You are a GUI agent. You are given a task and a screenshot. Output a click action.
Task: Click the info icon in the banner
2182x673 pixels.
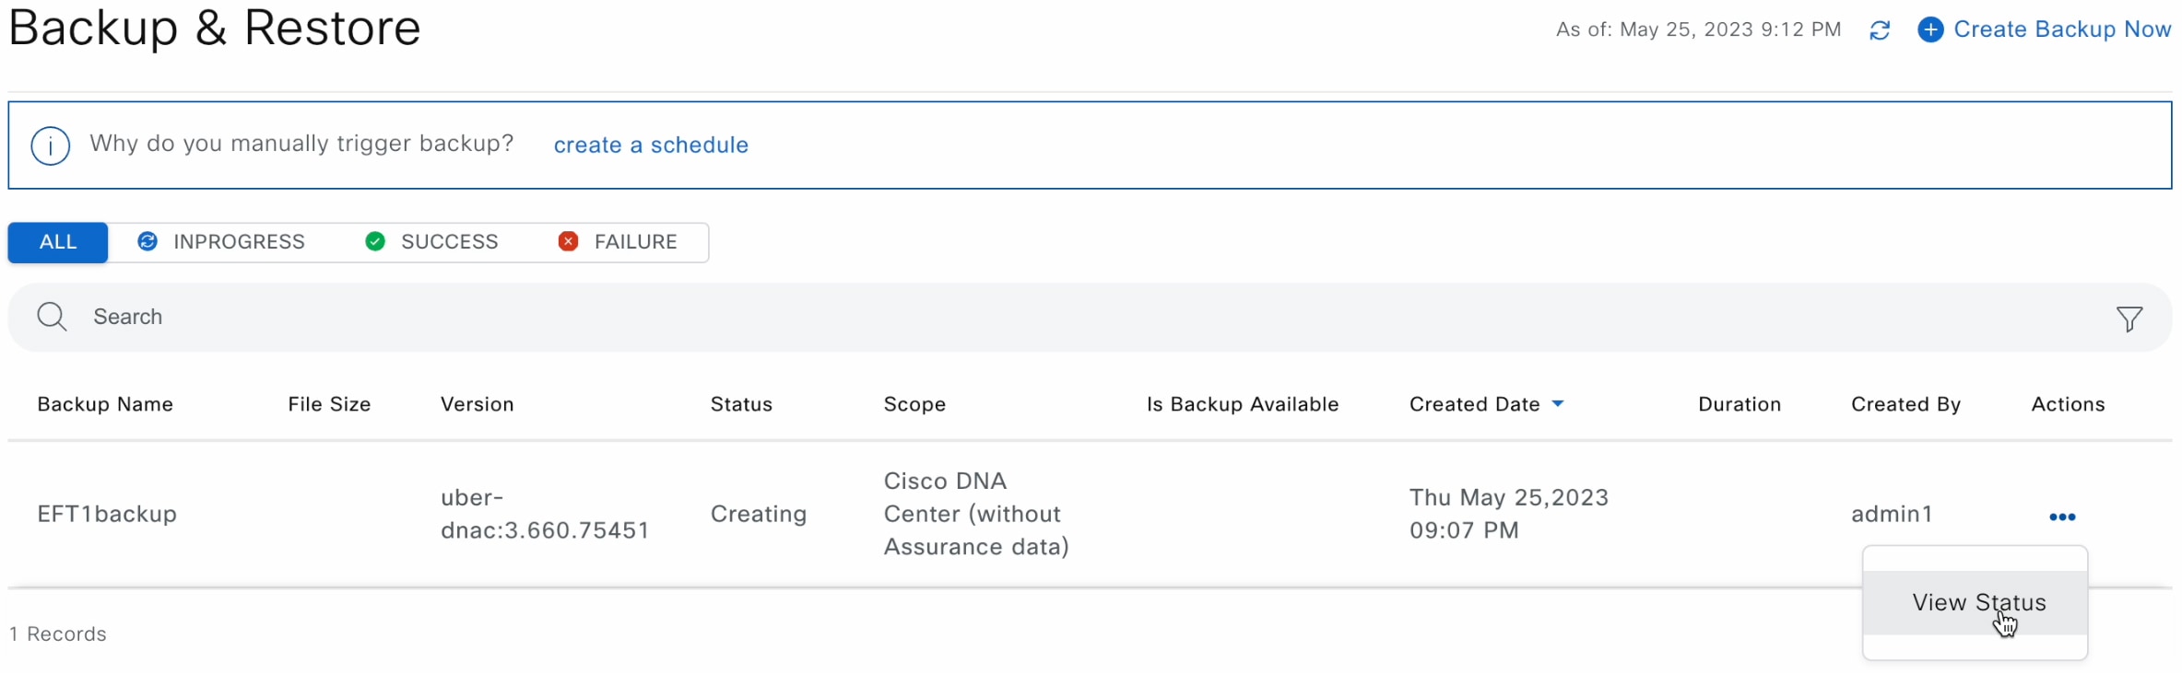coord(51,145)
